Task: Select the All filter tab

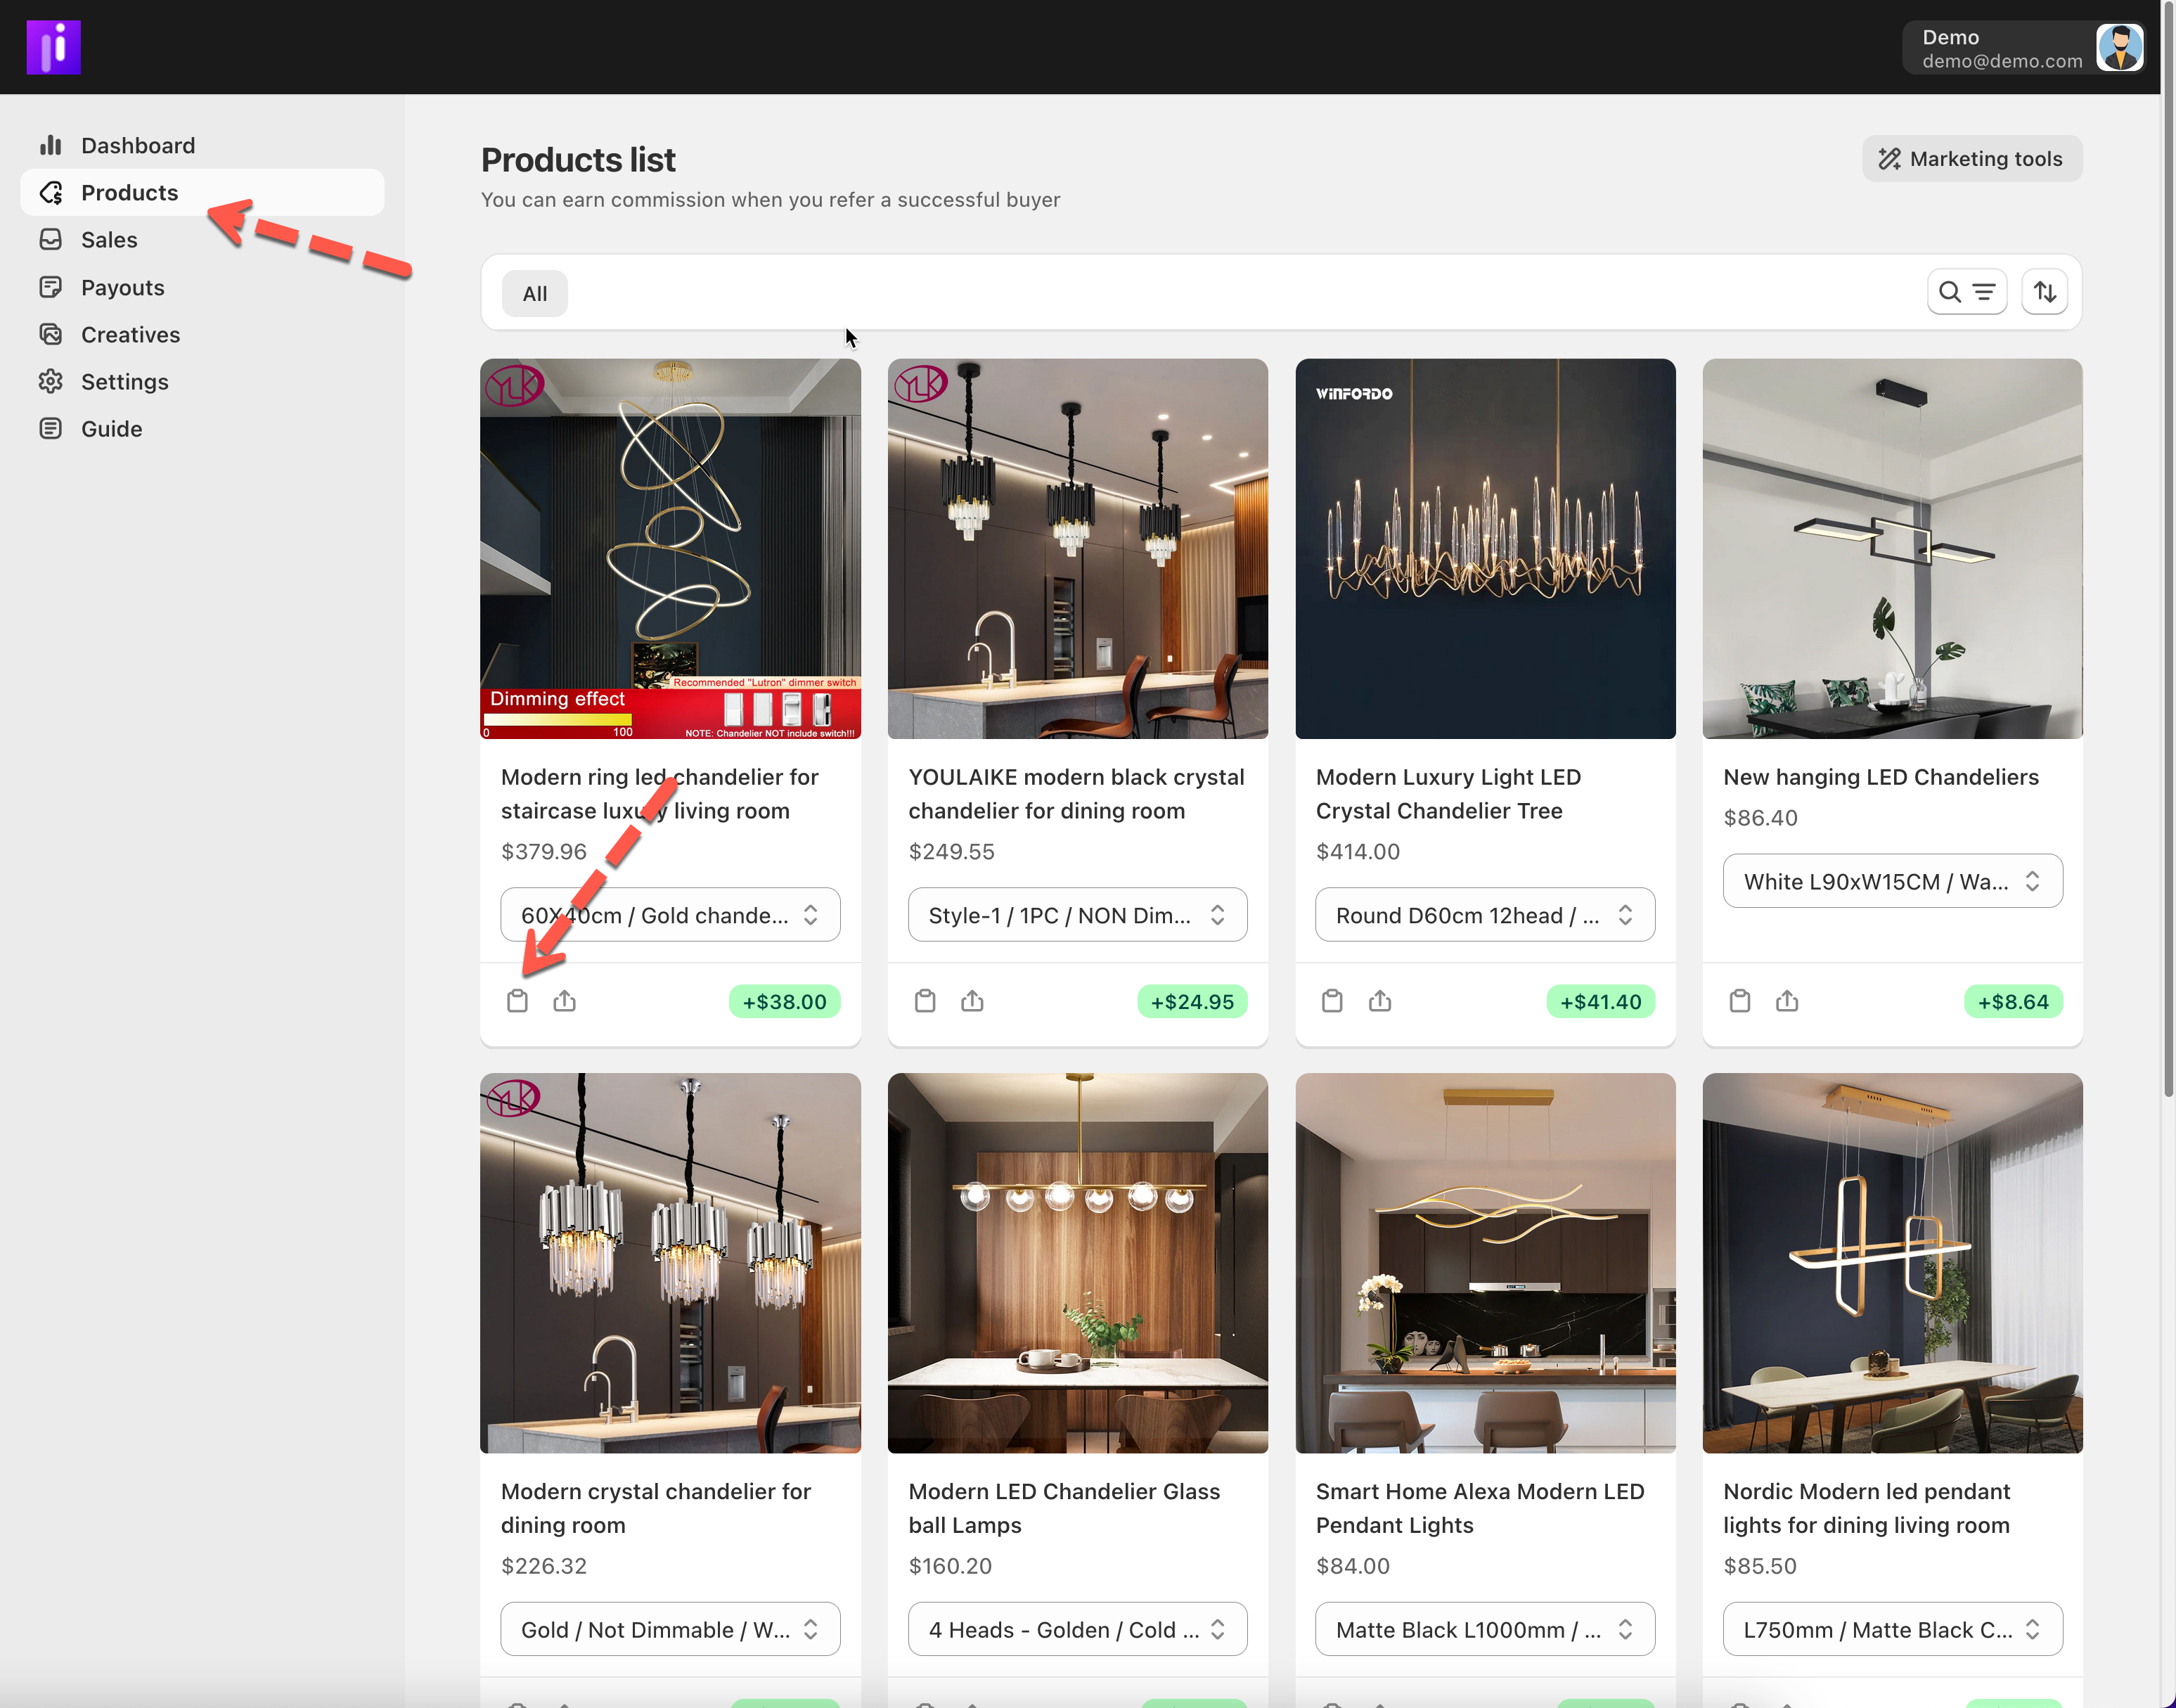Action: point(535,294)
